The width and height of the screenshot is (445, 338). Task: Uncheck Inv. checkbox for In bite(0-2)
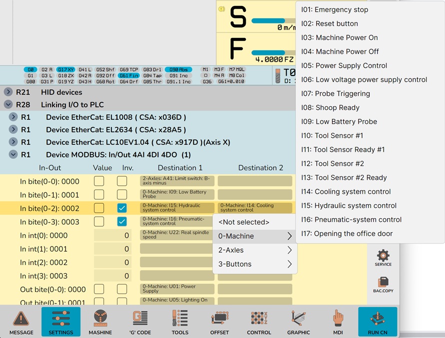pos(122,208)
